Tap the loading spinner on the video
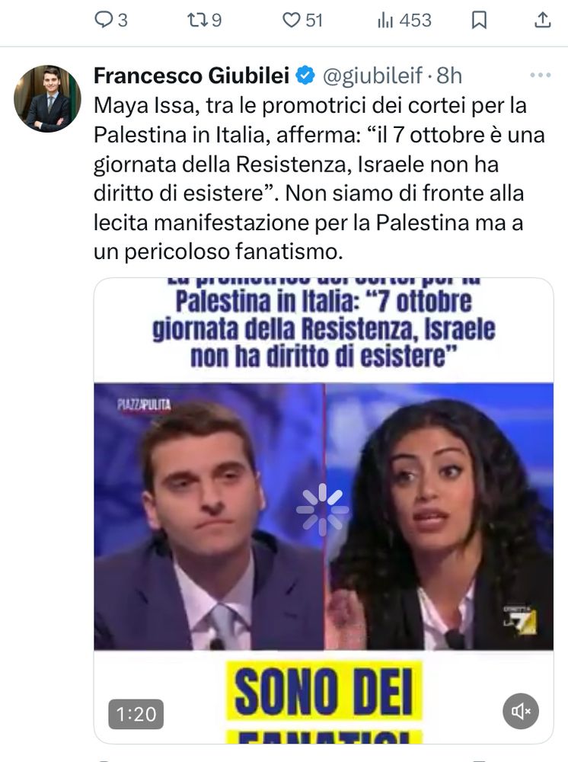The image size is (568, 762). coord(323,510)
